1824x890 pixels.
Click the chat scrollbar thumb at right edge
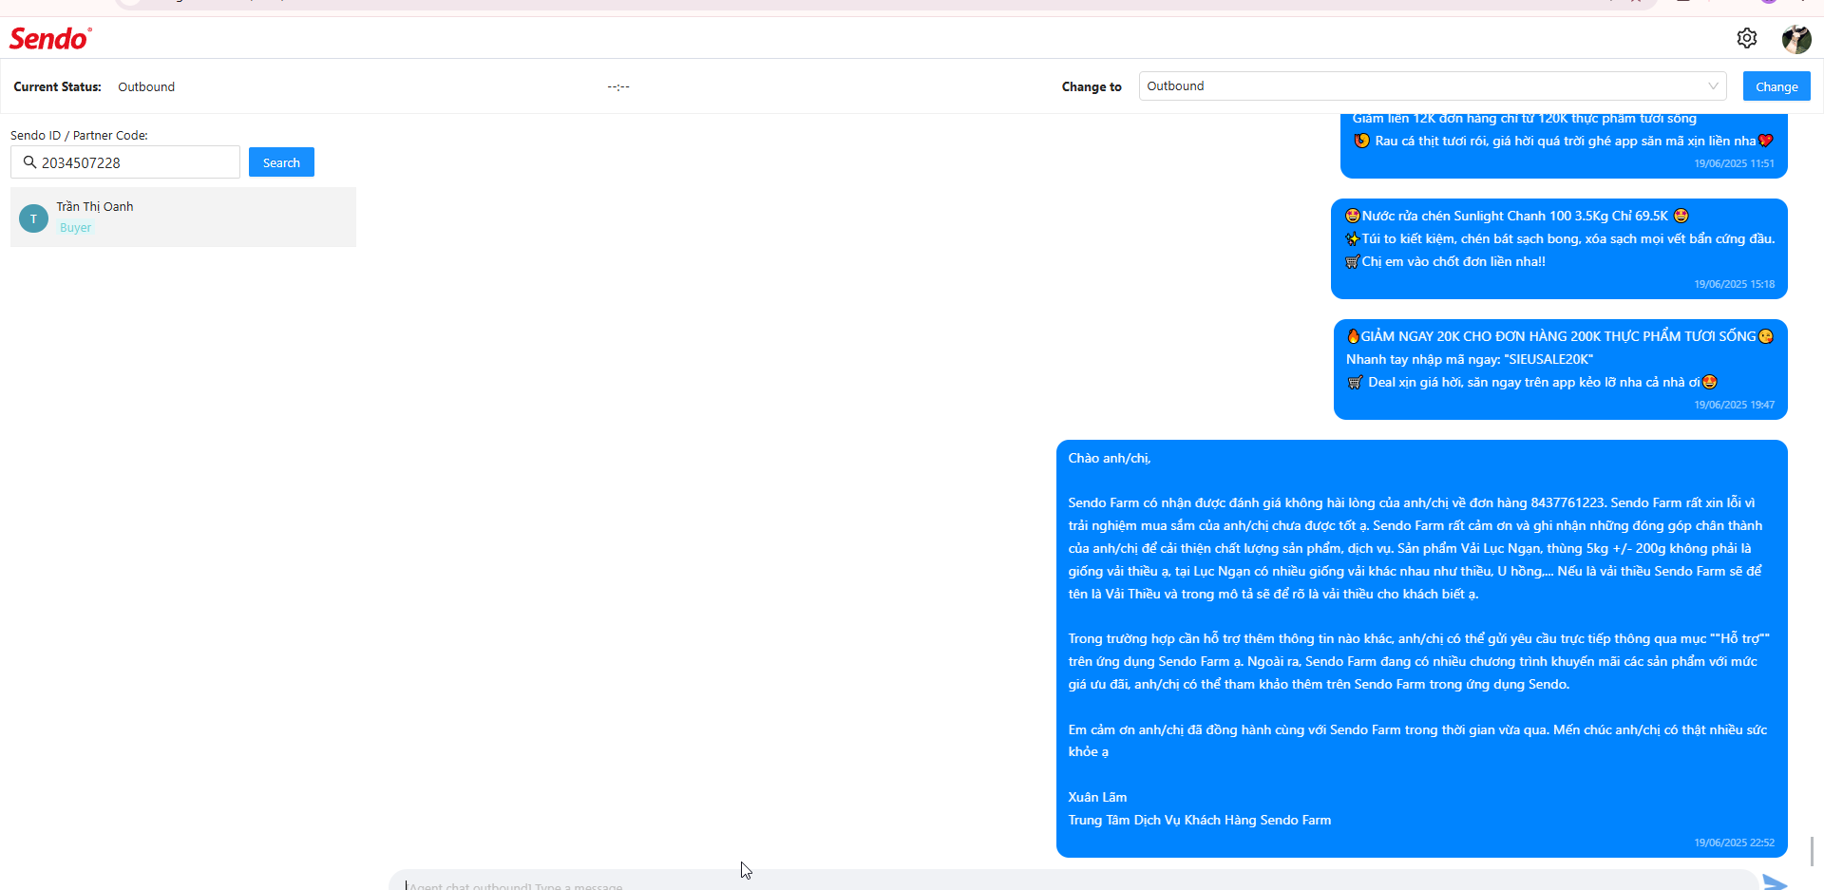point(1812,851)
